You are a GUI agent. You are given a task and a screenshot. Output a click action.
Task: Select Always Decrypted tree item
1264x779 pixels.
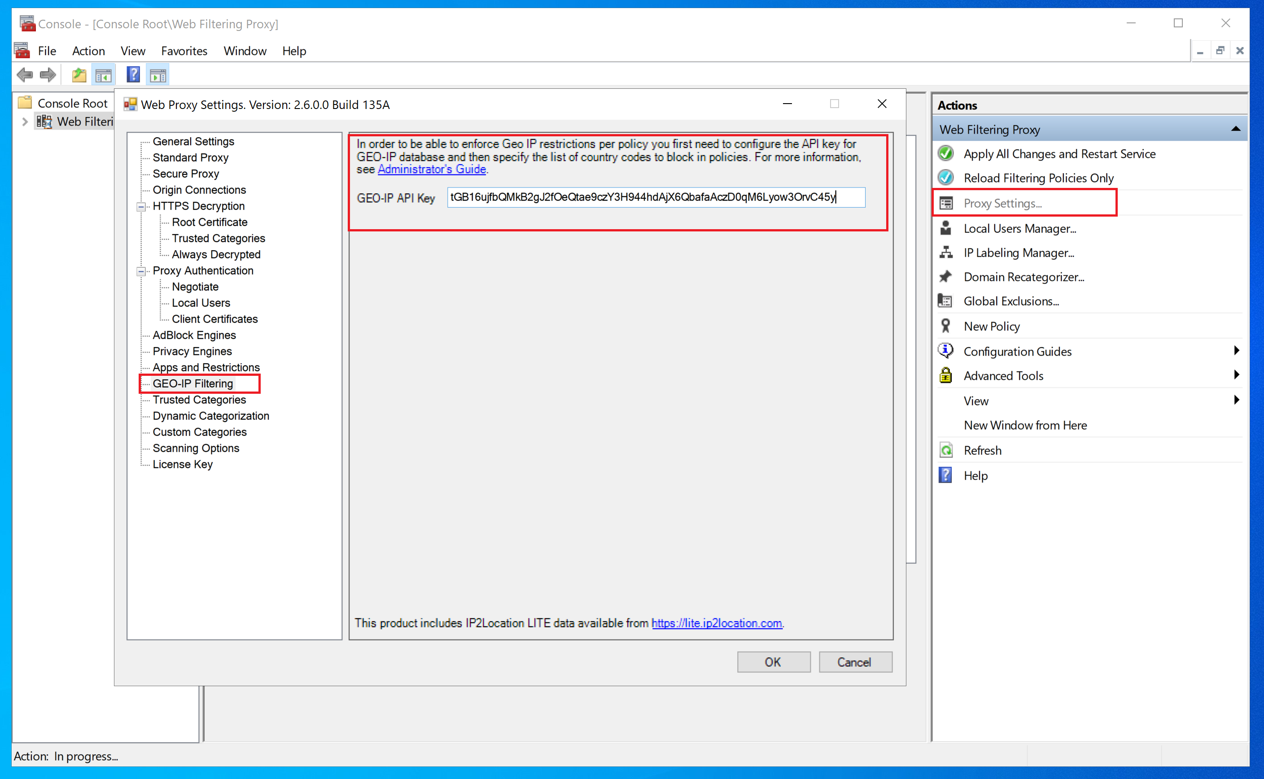(216, 255)
